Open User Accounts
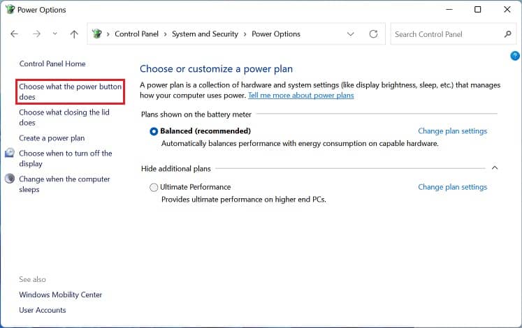This screenshot has height=328, width=522. pyautogui.click(x=43, y=310)
